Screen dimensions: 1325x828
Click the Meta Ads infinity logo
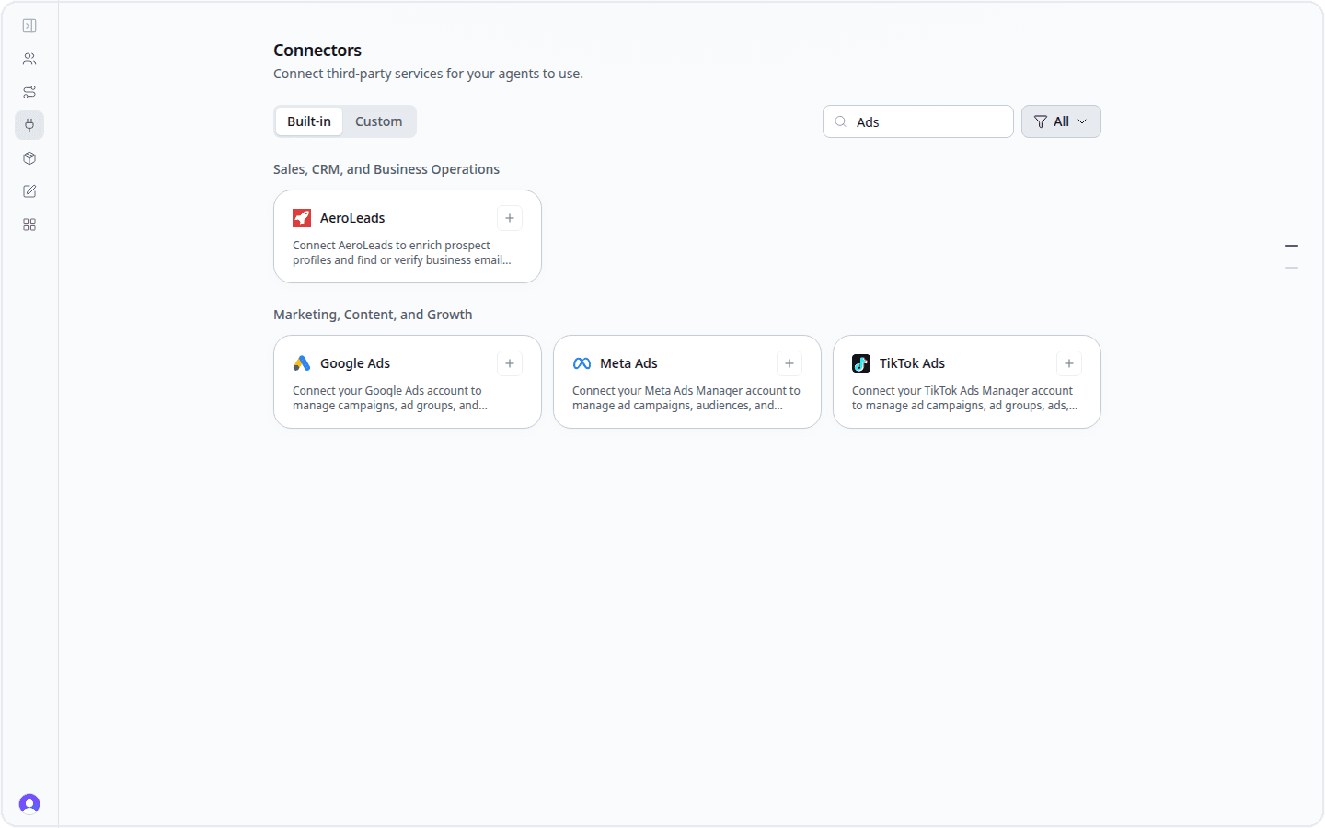(582, 363)
